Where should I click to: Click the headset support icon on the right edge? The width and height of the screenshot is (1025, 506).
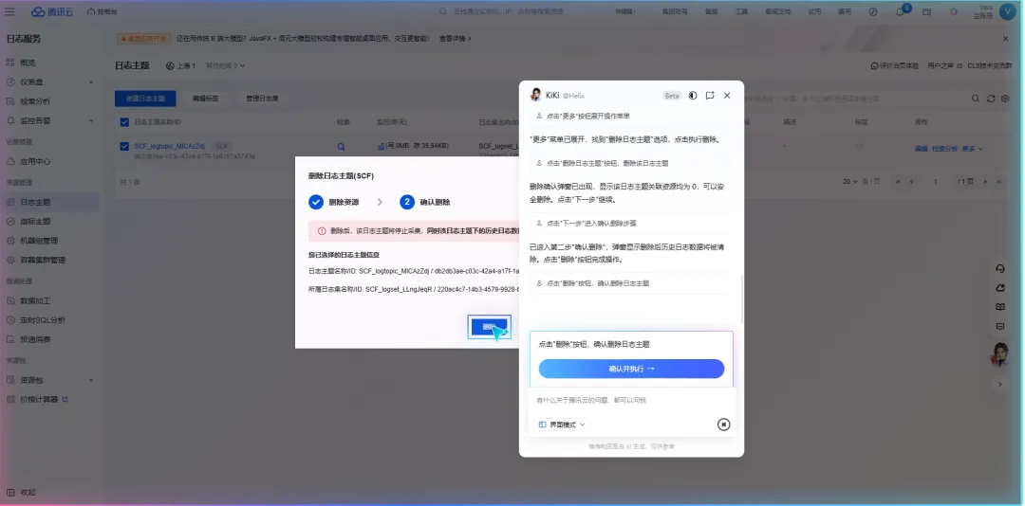(x=999, y=269)
